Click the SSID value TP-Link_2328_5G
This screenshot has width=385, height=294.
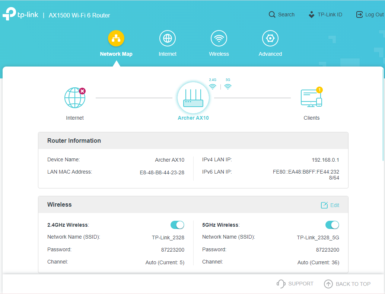318,238
